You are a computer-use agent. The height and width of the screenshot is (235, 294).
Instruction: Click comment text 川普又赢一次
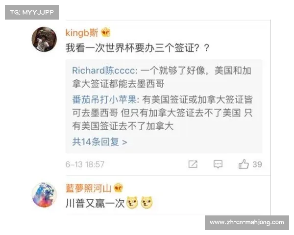95,203
